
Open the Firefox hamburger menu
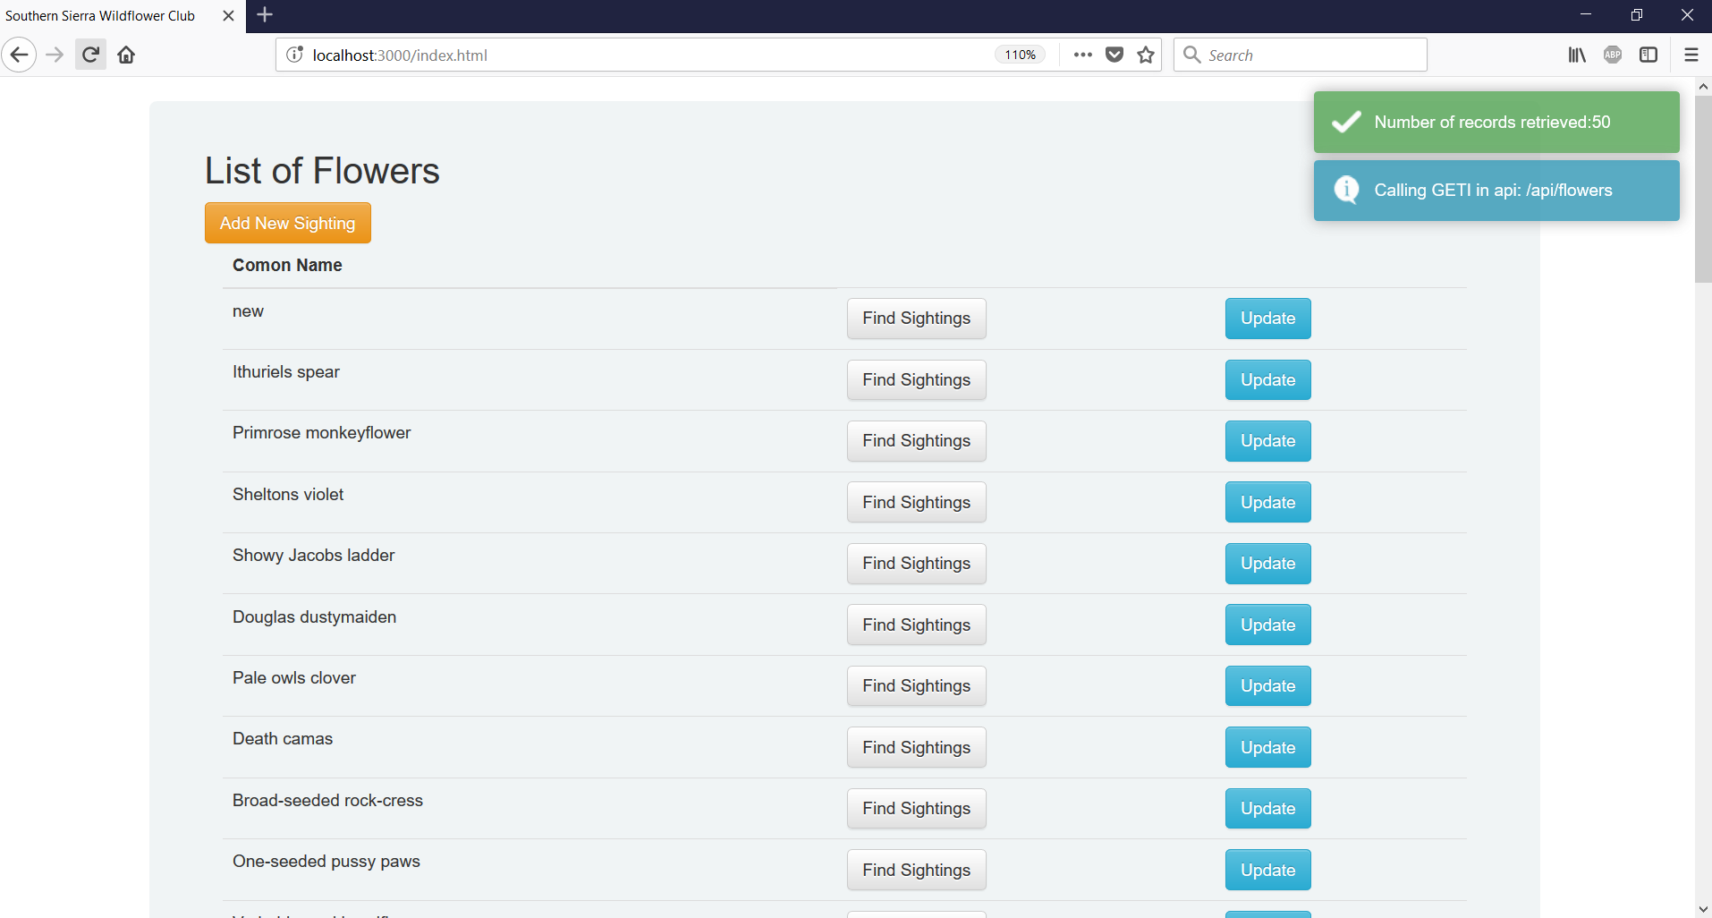click(x=1691, y=55)
